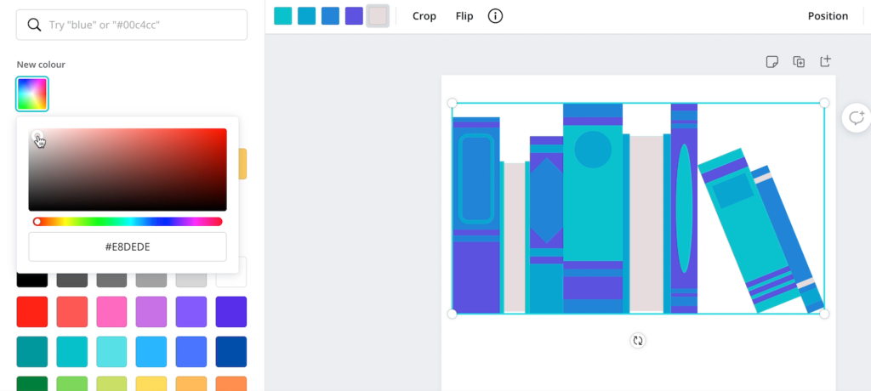
Task: Click the hex code field #E8DEDE
Action: (128, 246)
